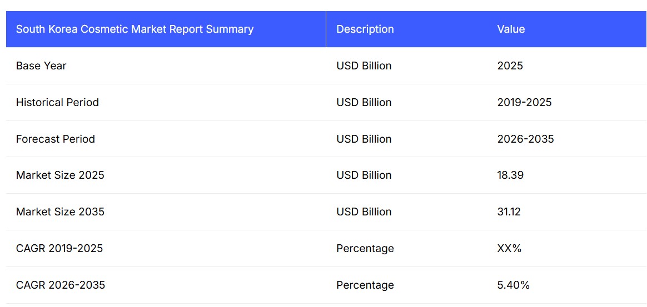Click the value '2026-2035' in Forecast Period row

525,139
